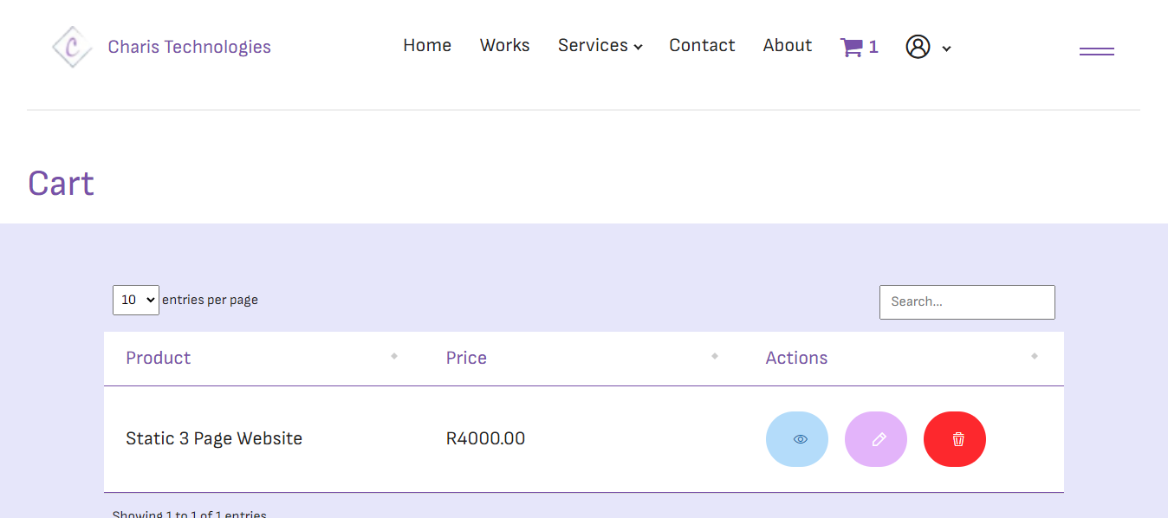Expand the Services dropdown menu
The width and height of the screenshot is (1168, 518).
point(600,45)
